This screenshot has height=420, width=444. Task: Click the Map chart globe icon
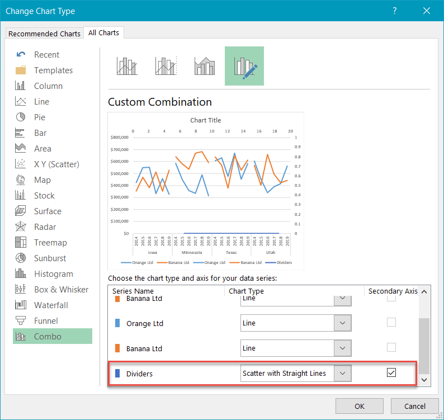click(20, 180)
